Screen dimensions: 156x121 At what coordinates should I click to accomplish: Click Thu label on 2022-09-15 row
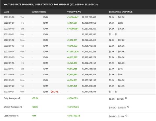click(22, 57)
